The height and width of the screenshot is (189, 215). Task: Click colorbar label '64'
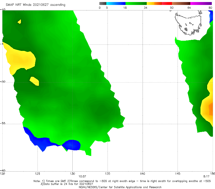click(189, 8)
